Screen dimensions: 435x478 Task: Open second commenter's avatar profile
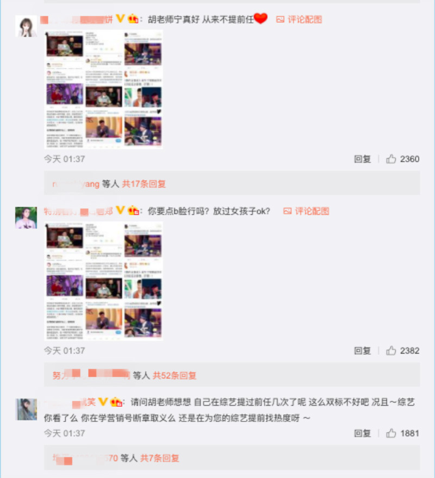coord(26,218)
